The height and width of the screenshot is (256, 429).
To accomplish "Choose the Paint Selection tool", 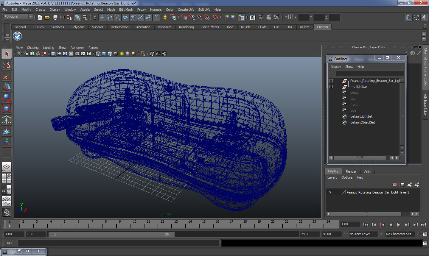I will (7, 76).
